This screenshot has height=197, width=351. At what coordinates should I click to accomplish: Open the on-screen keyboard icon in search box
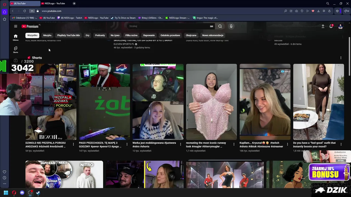point(211,26)
